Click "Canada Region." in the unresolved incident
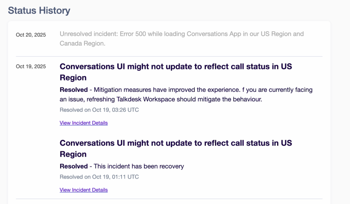This screenshot has width=350, height=204. tap(82, 43)
